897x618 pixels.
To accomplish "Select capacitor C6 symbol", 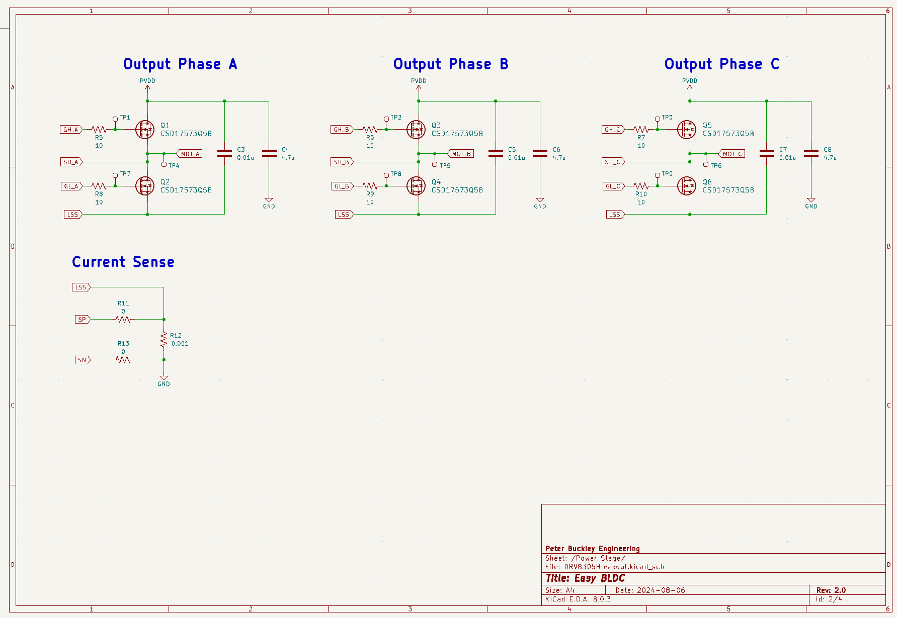I will pyautogui.click(x=540, y=153).
